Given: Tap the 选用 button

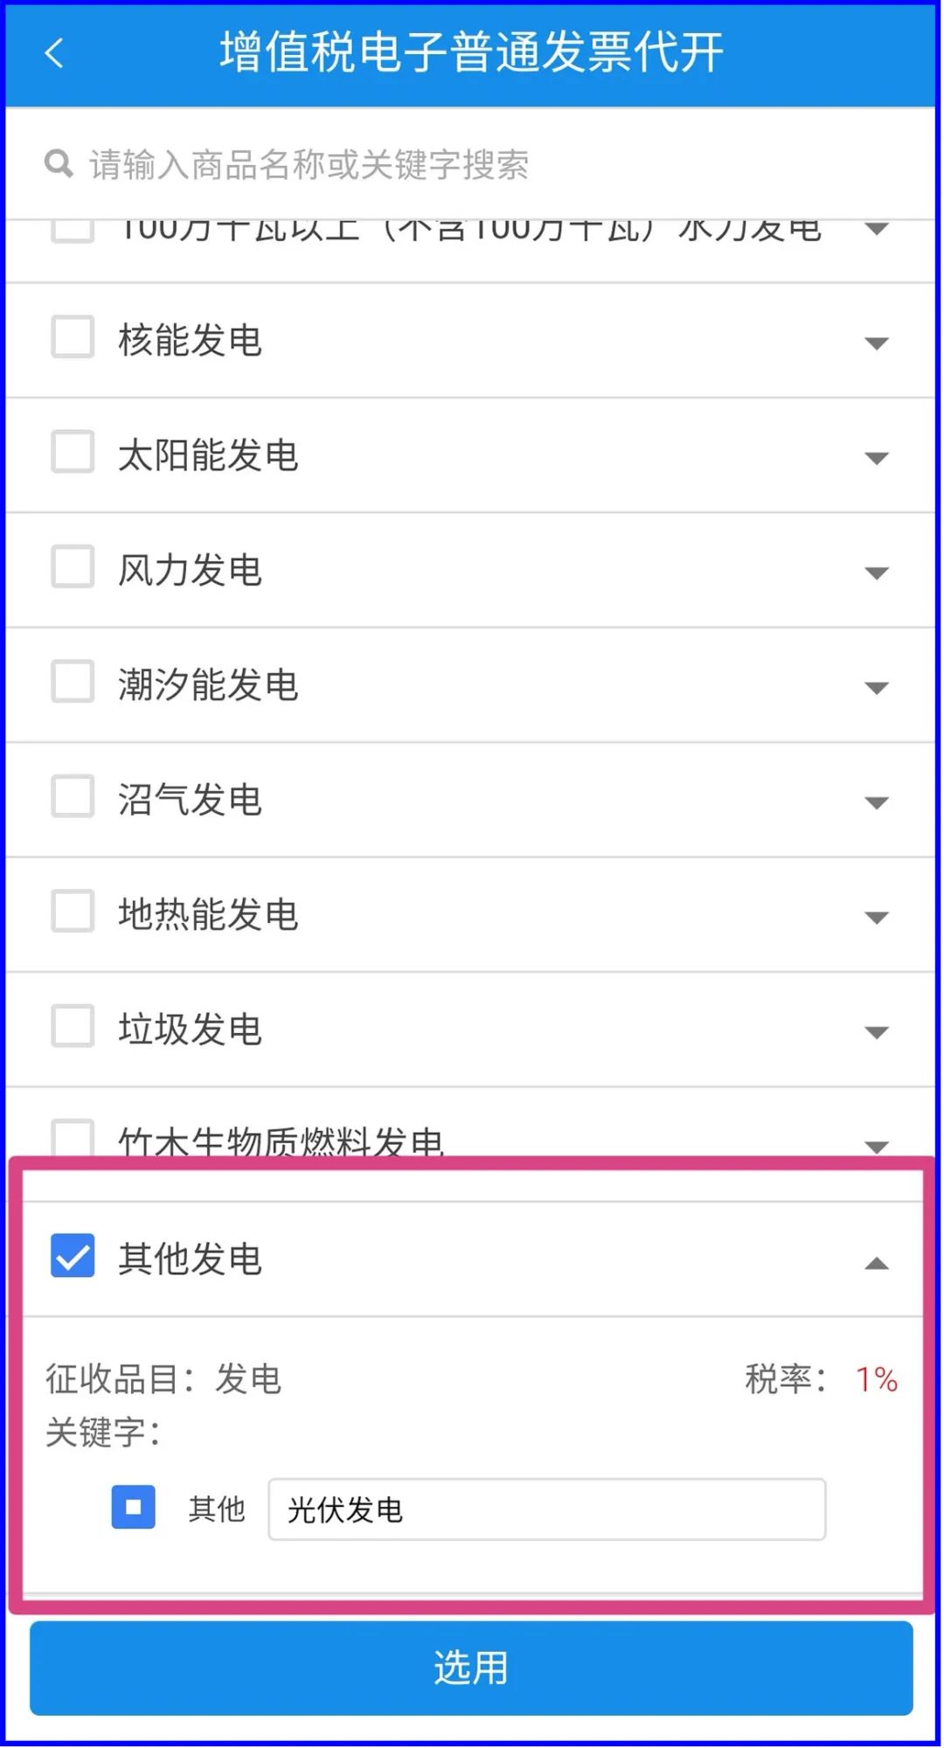Looking at the screenshot, I should pyautogui.click(x=471, y=1668).
